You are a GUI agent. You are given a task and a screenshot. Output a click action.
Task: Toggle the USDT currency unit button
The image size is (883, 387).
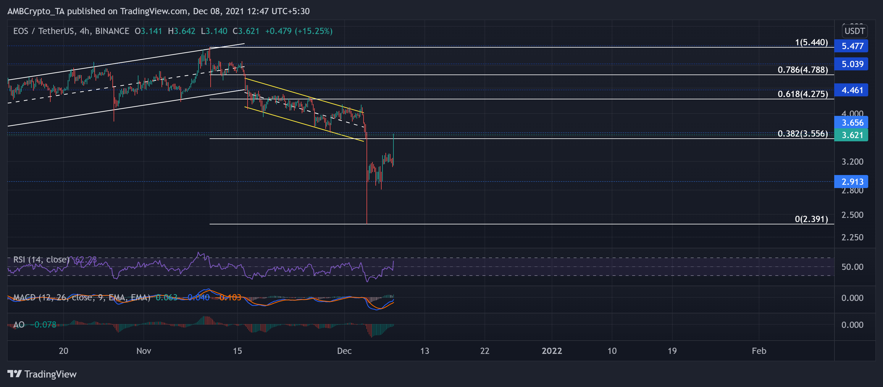(x=854, y=31)
